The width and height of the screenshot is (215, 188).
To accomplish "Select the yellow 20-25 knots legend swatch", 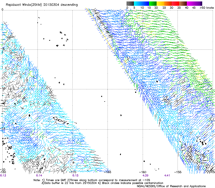I will [160, 3].
